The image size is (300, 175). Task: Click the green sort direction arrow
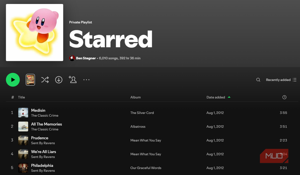(229, 97)
